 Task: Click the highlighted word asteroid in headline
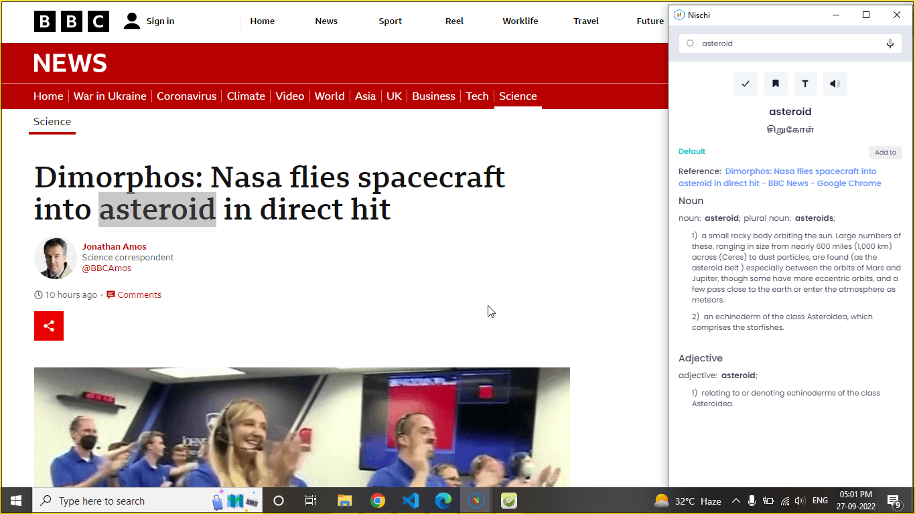[x=157, y=209]
